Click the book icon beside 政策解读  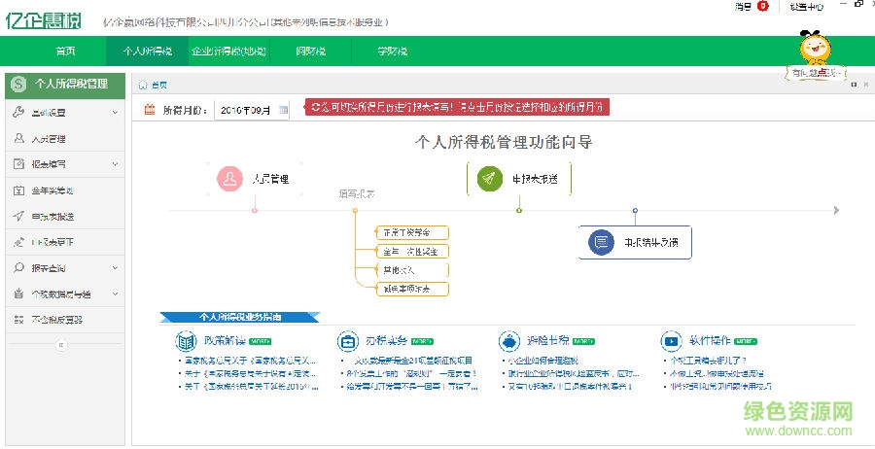(186, 341)
